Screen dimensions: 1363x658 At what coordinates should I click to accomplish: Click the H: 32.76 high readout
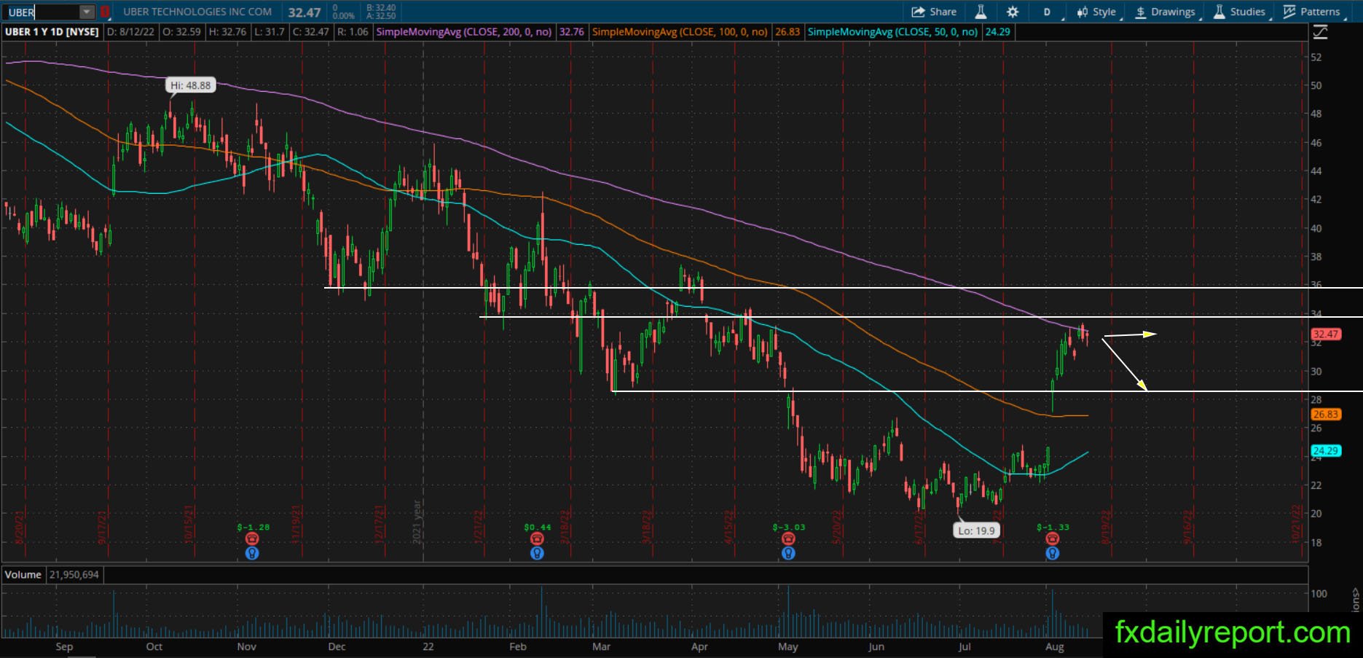(227, 32)
